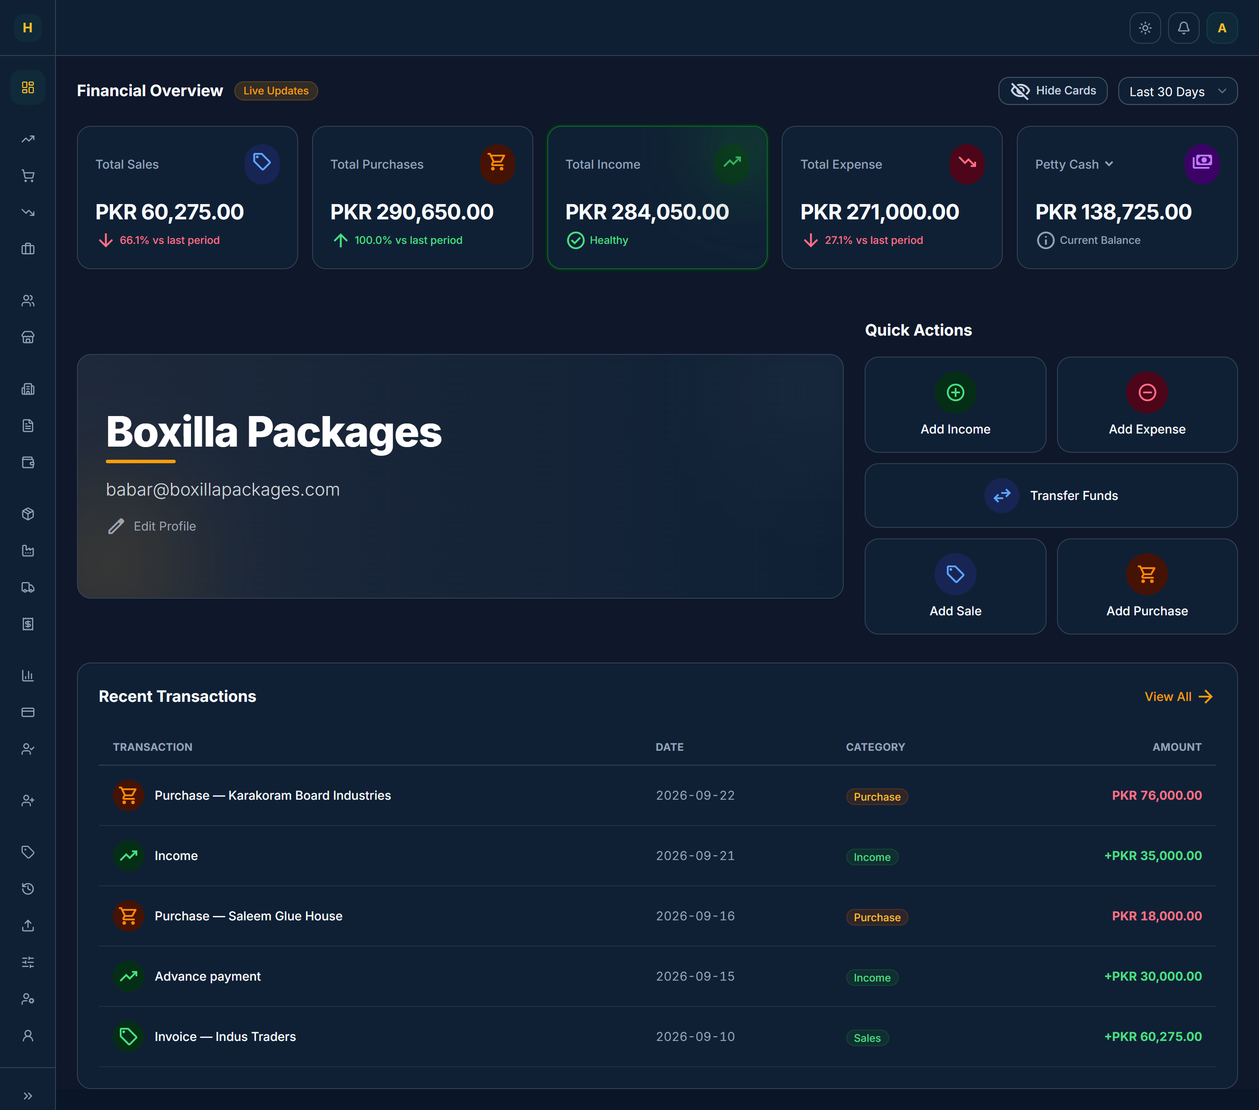Select the Total Income card
Viewport: 1259px width, 1110px height.
tap(657, 198)
